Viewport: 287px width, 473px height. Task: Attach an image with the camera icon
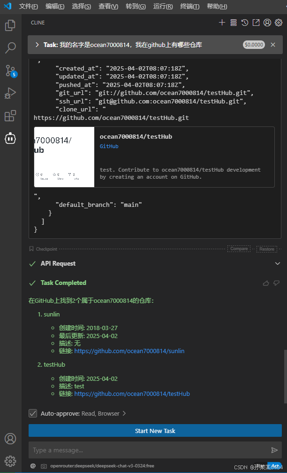point(44,466)
